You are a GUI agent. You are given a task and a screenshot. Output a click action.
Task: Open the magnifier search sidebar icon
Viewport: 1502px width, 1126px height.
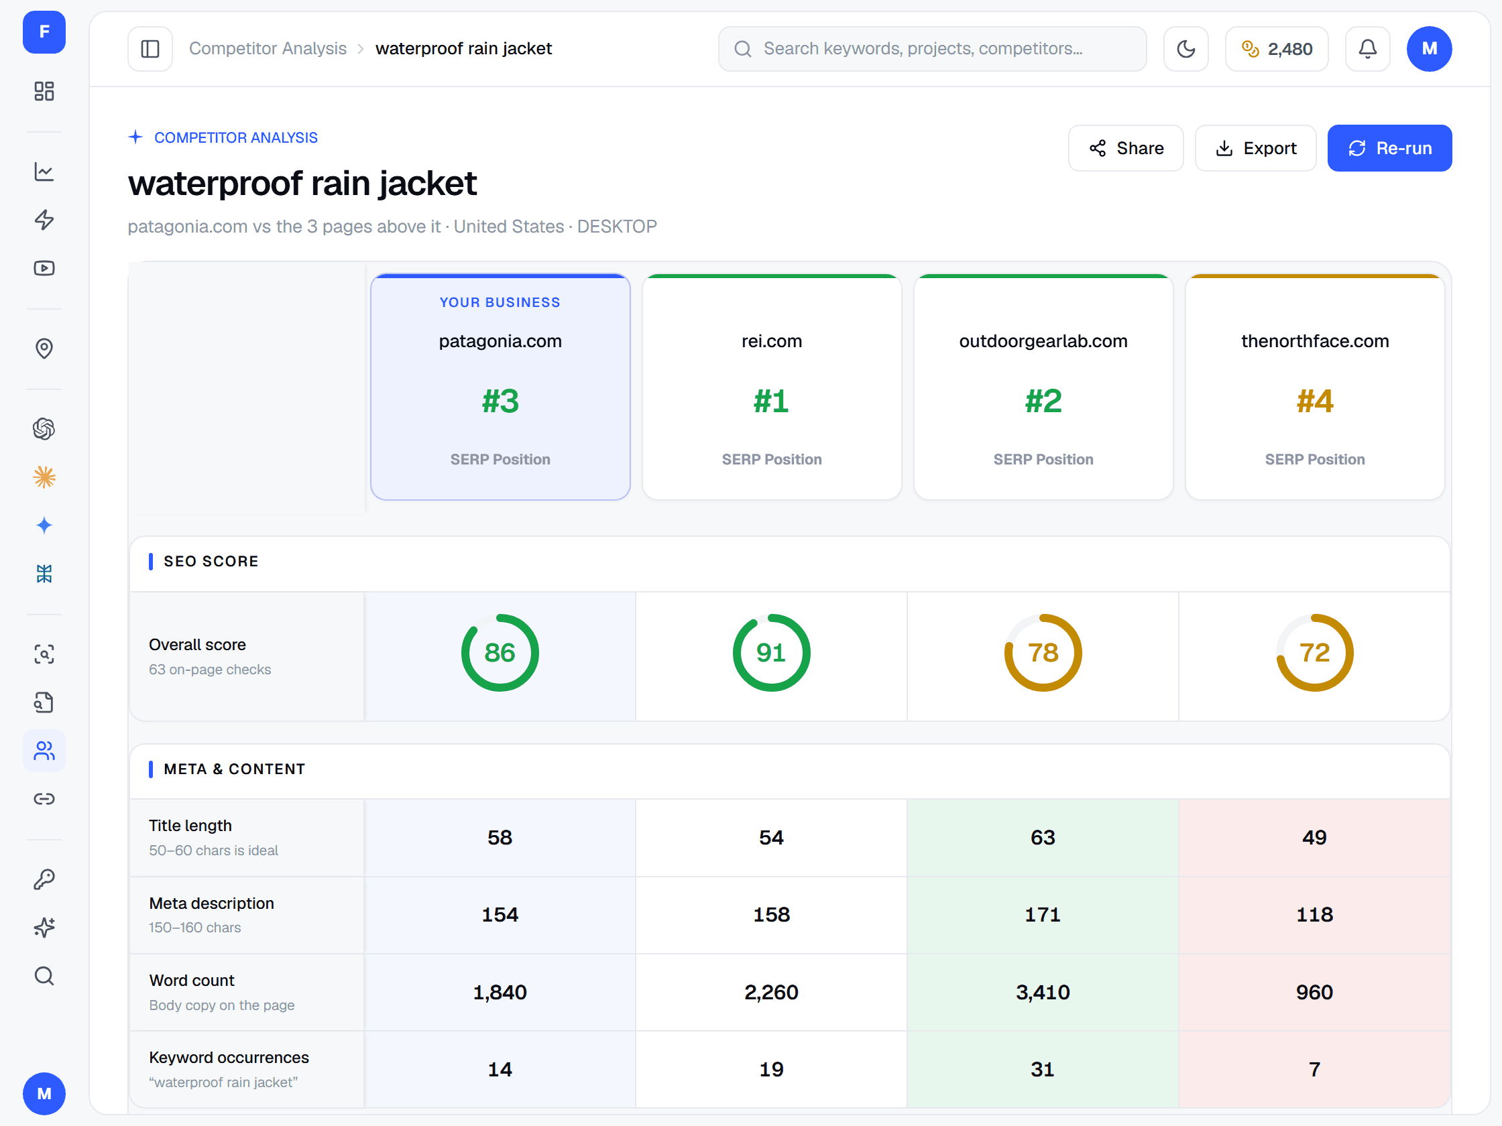click(44, 976)
